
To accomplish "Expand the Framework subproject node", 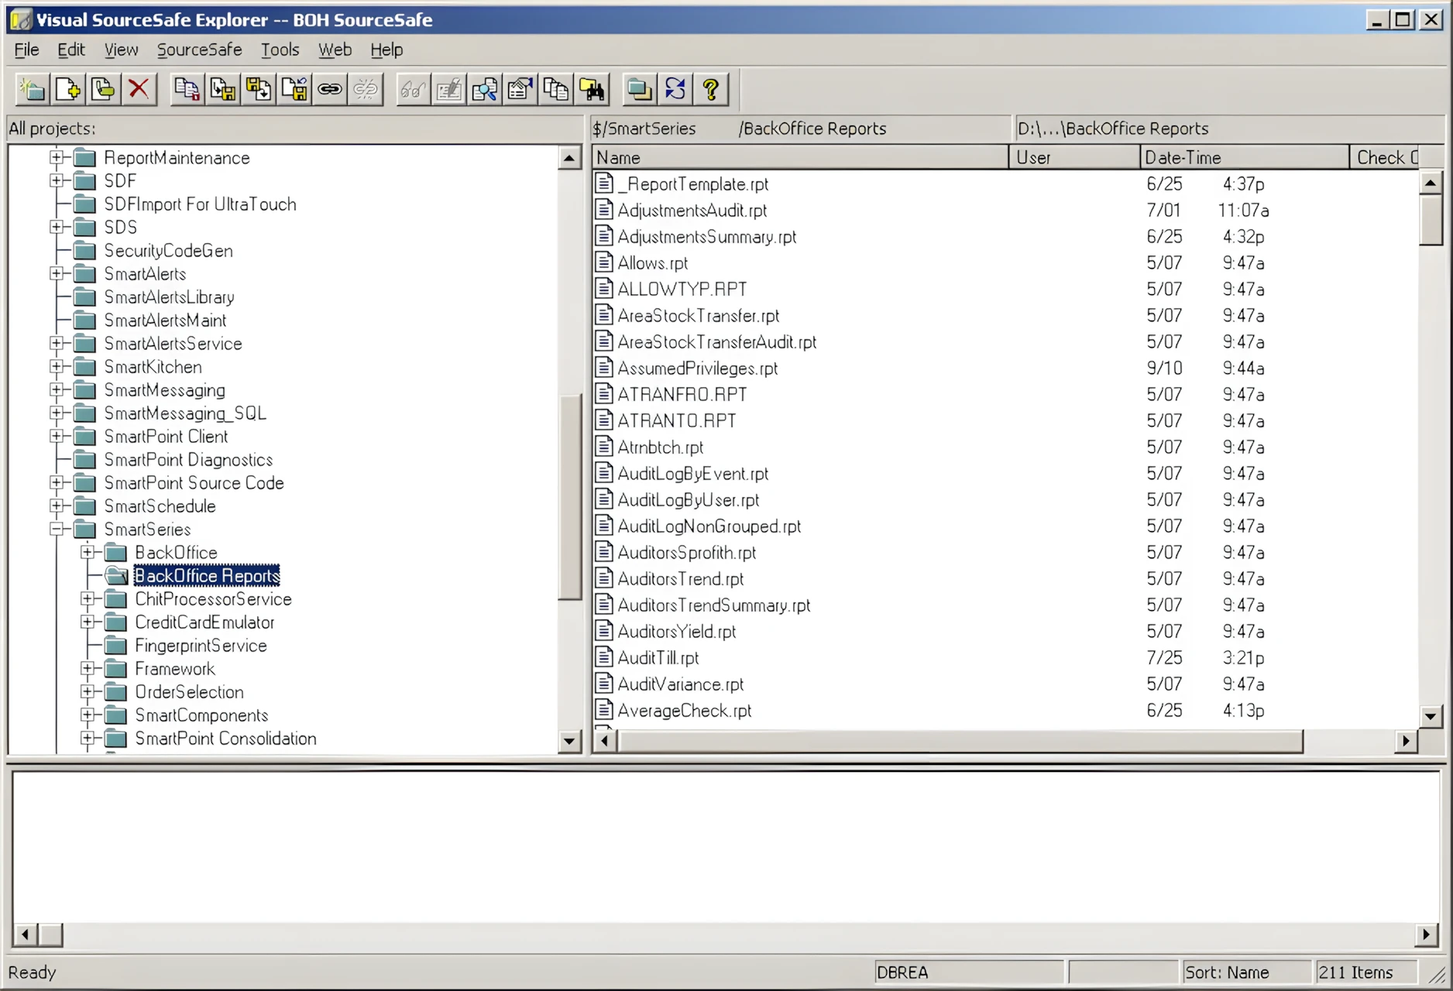I will [88, 669].
